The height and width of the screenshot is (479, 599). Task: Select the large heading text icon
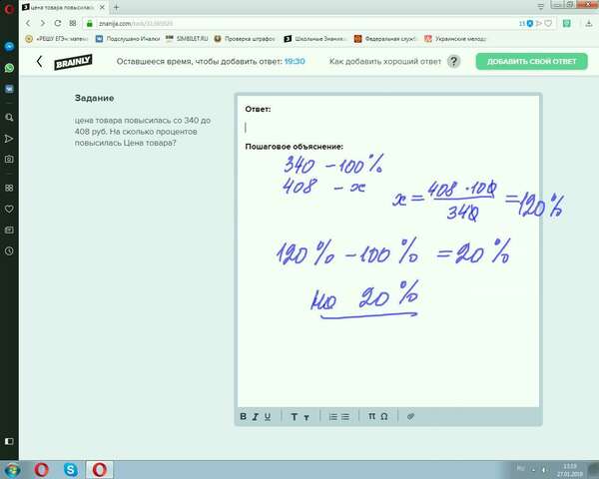coord(294,417)
